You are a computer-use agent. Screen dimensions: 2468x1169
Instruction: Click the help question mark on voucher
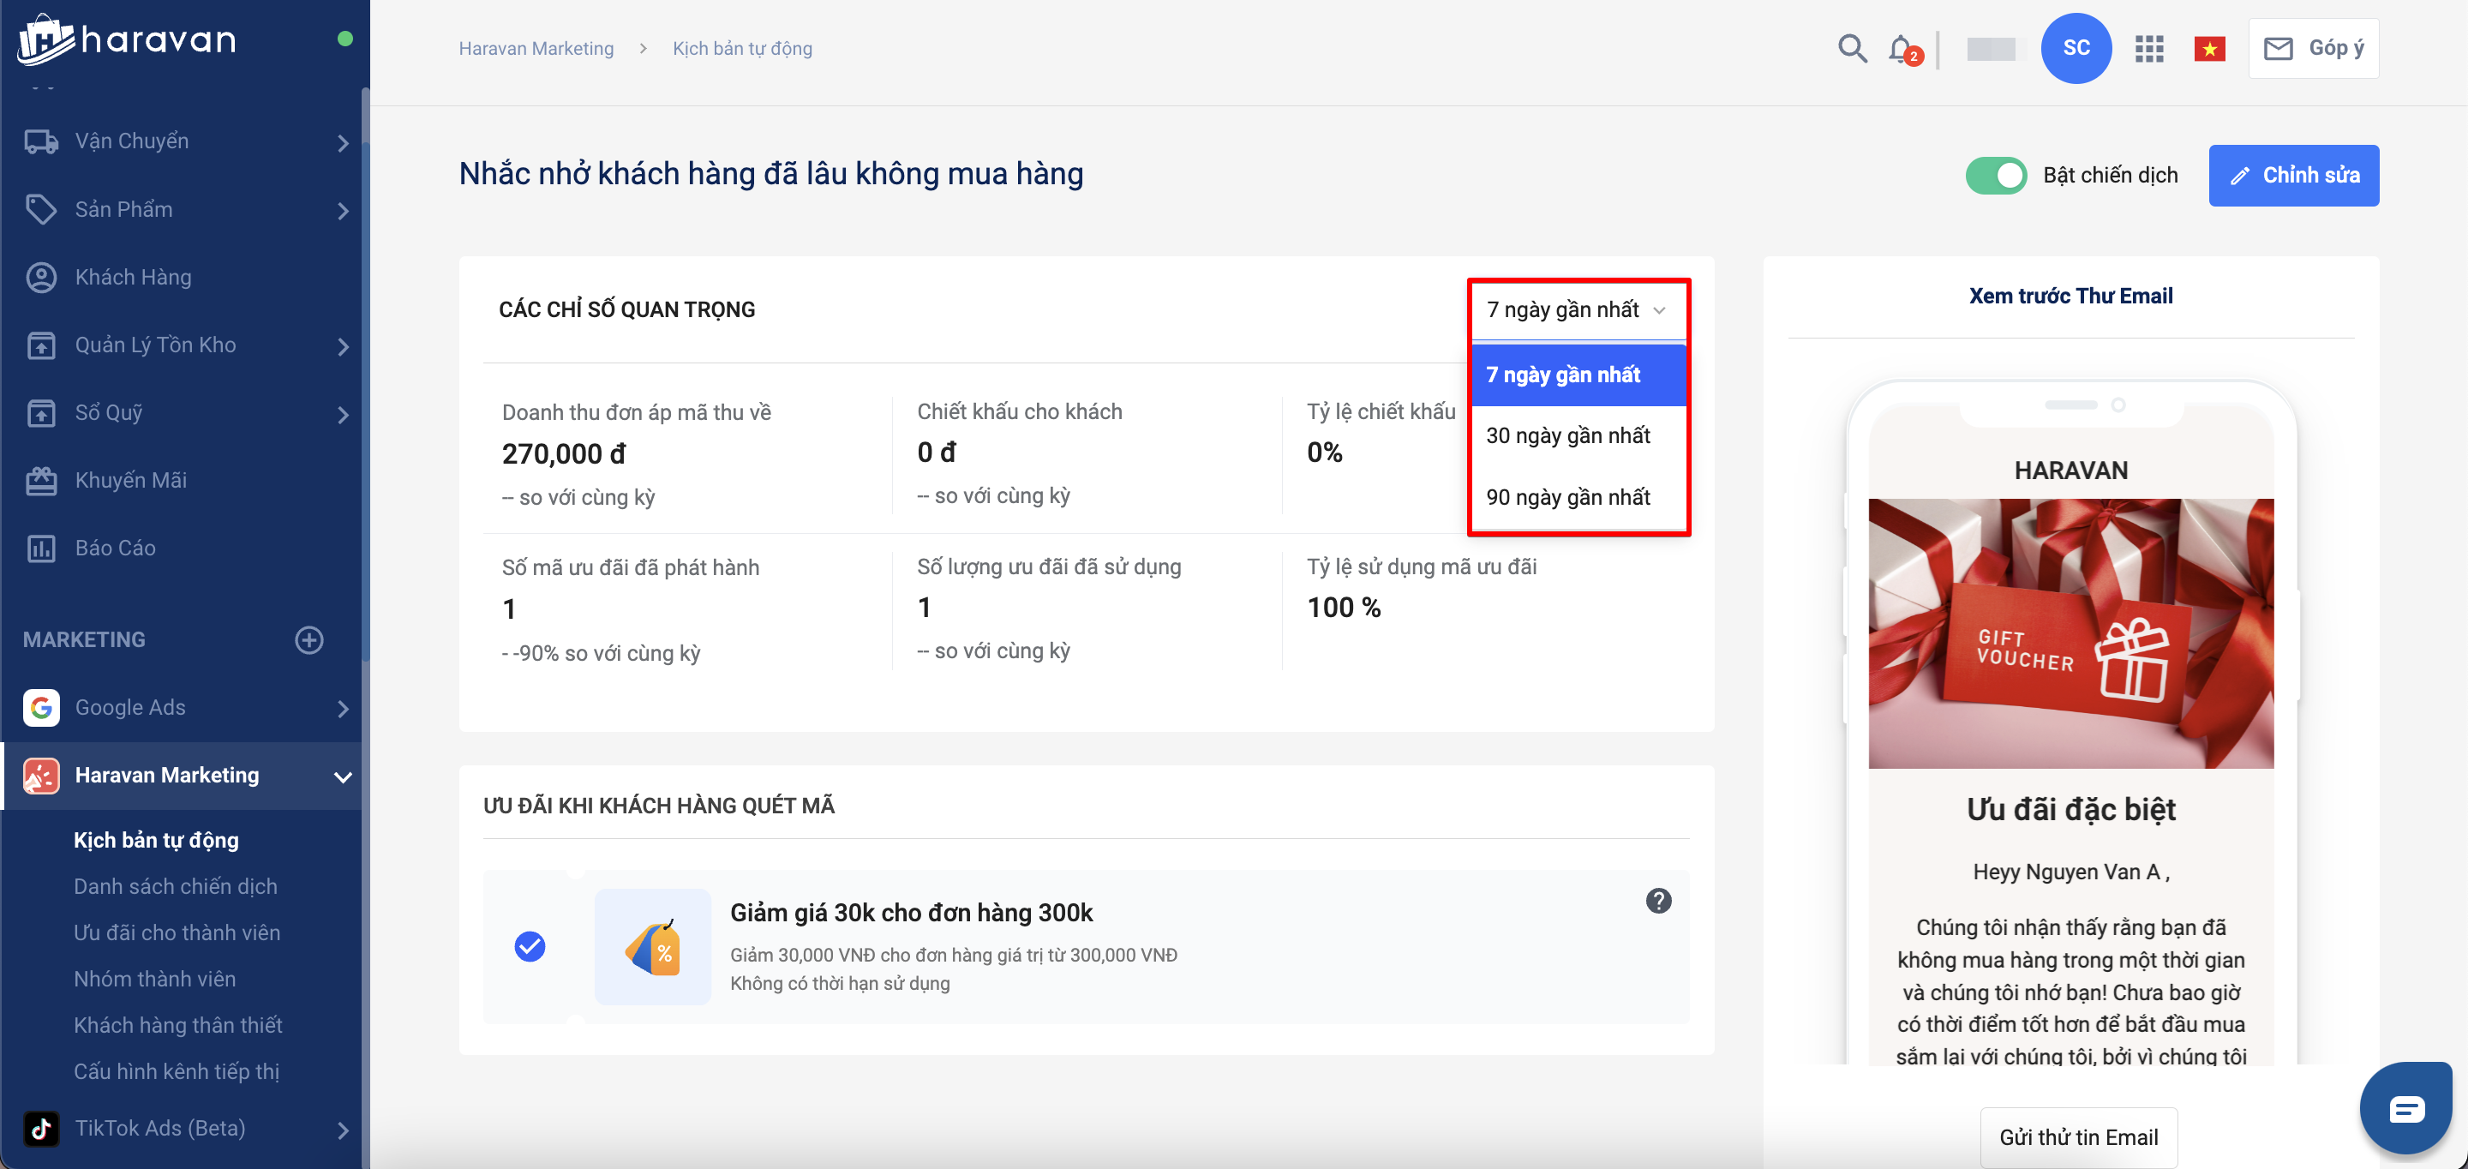click(x=1658, y=901)
